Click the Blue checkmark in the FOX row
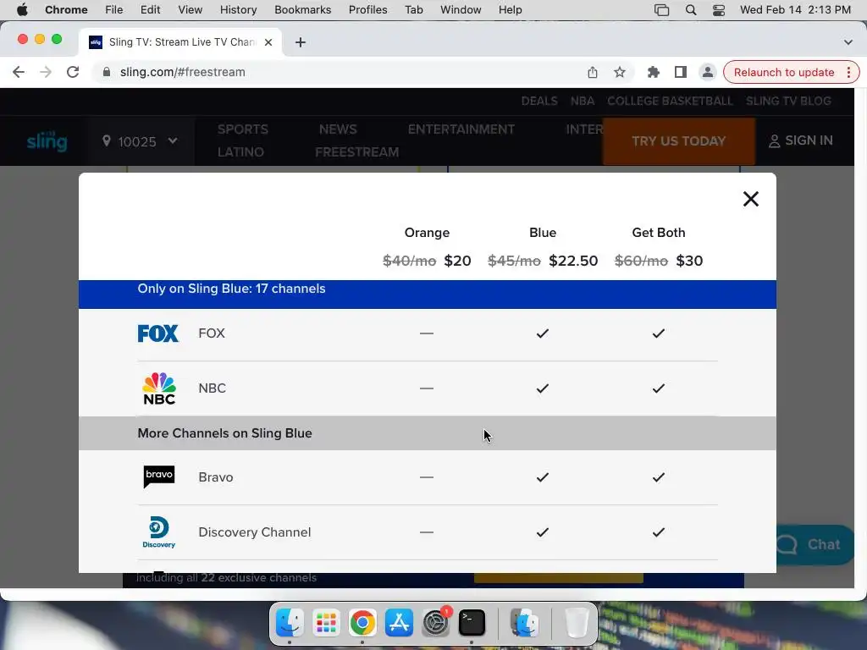Image resolution: width=867 pixels, height=650 pixels. coord(543,333)
